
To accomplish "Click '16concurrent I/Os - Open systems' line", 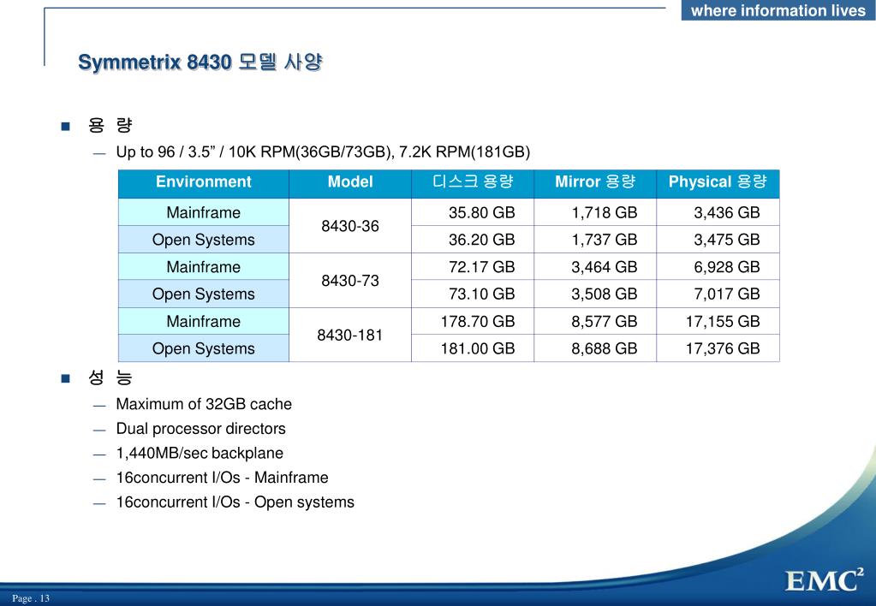I will [235, 502].
